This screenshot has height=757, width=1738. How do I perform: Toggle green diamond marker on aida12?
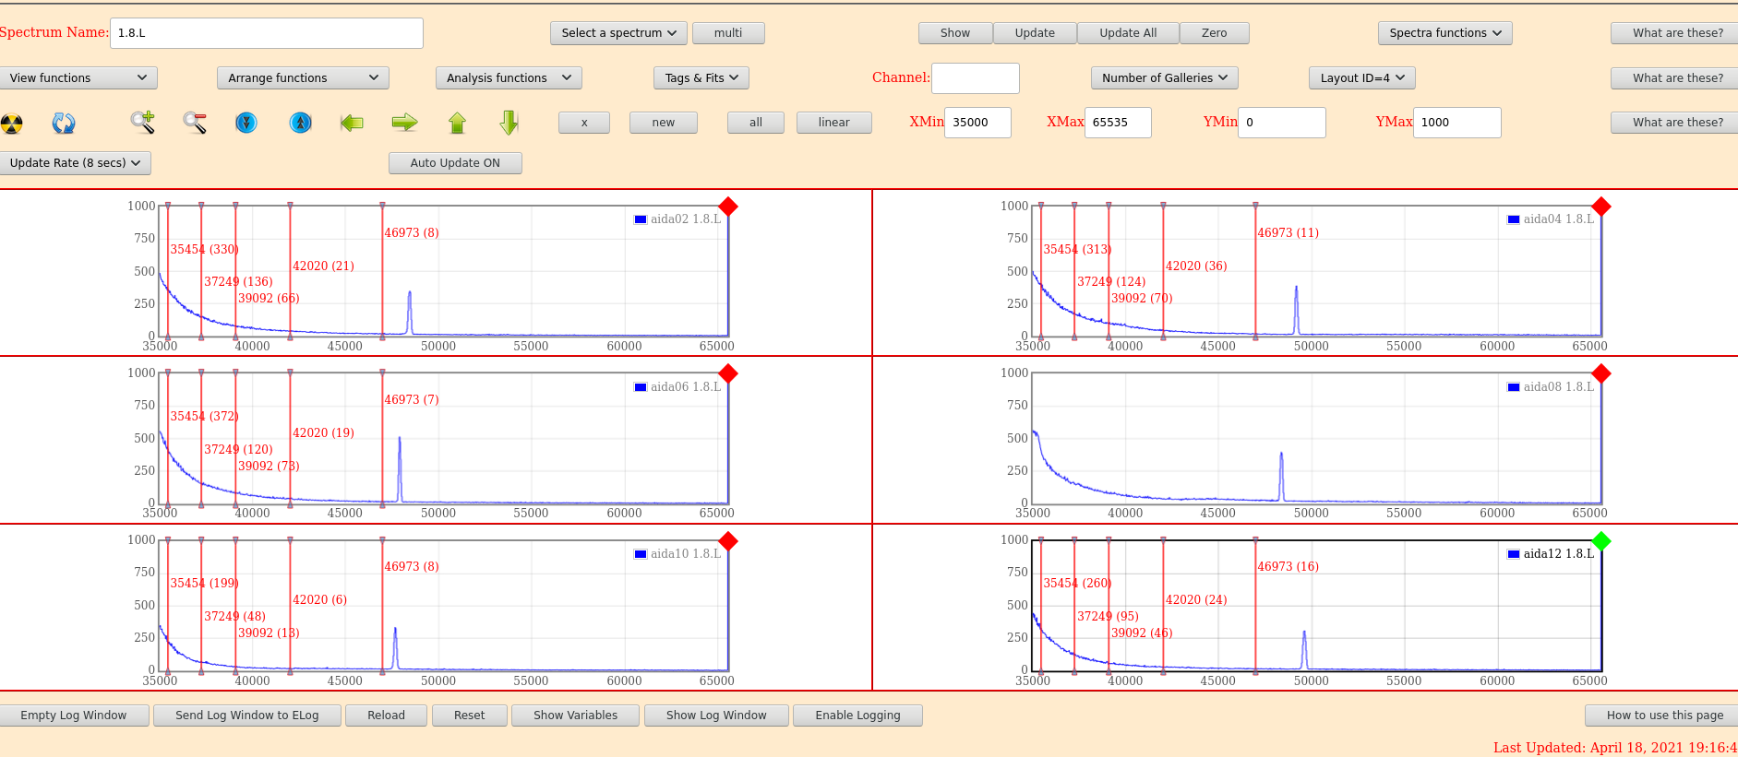pos(1601,541)
